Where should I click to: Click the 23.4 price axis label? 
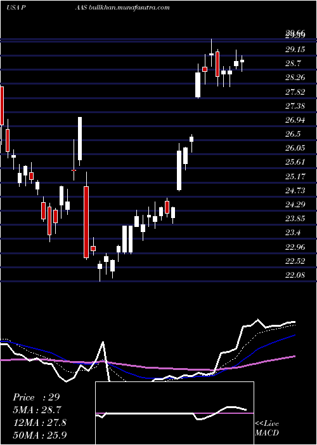click(293, 233)
